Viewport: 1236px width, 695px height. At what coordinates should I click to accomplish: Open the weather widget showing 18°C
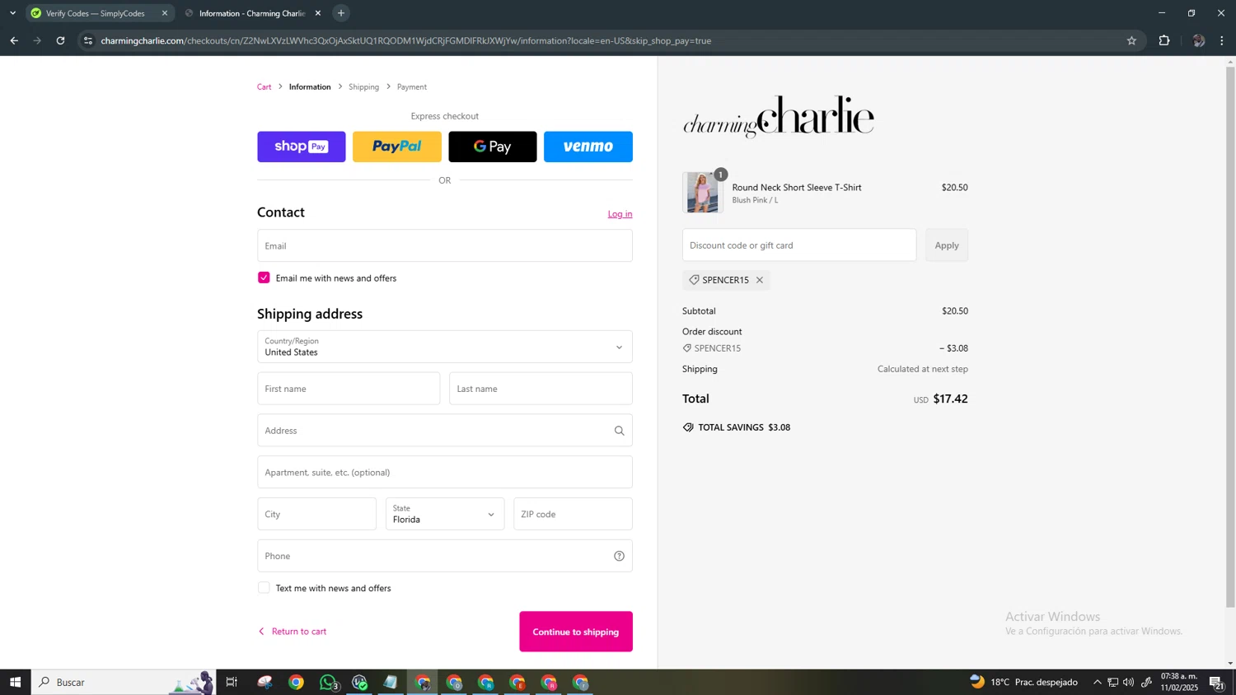(1023, 682)
